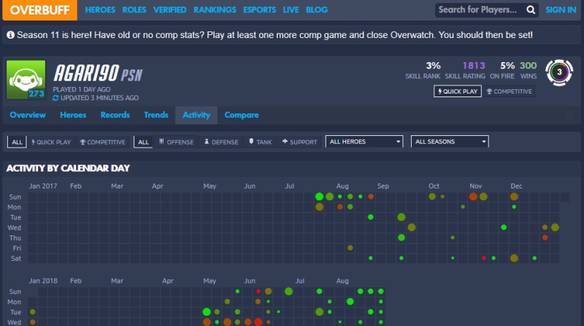Image resolution: width=584 pixels, height=326 pixels.
Task: Select the Quick Play mode button in profile header
Action: point(458,91)
